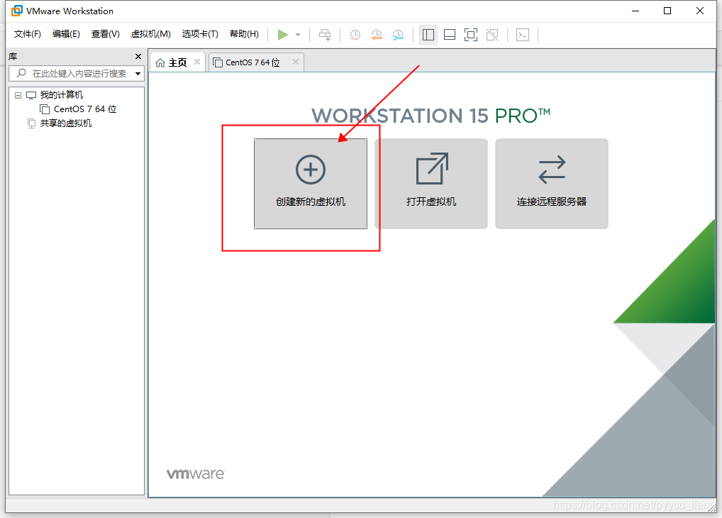Click the VMware Workstation title bar app icon
Viewport: 722px width, 518px height.
tap(17, 11)
